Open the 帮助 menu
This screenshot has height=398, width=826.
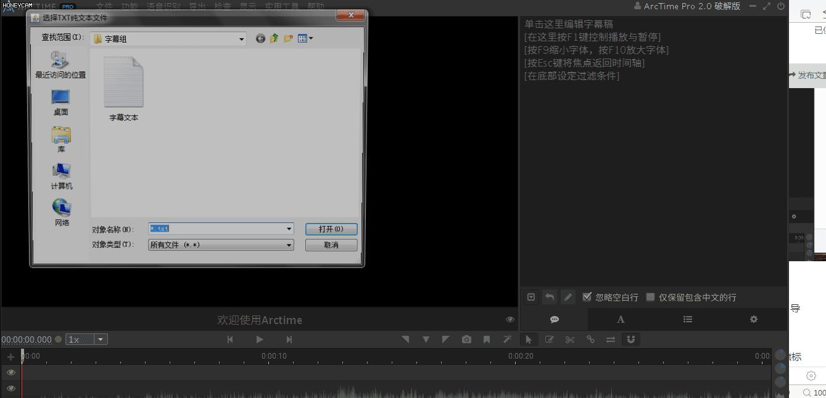tap(312, 6)
